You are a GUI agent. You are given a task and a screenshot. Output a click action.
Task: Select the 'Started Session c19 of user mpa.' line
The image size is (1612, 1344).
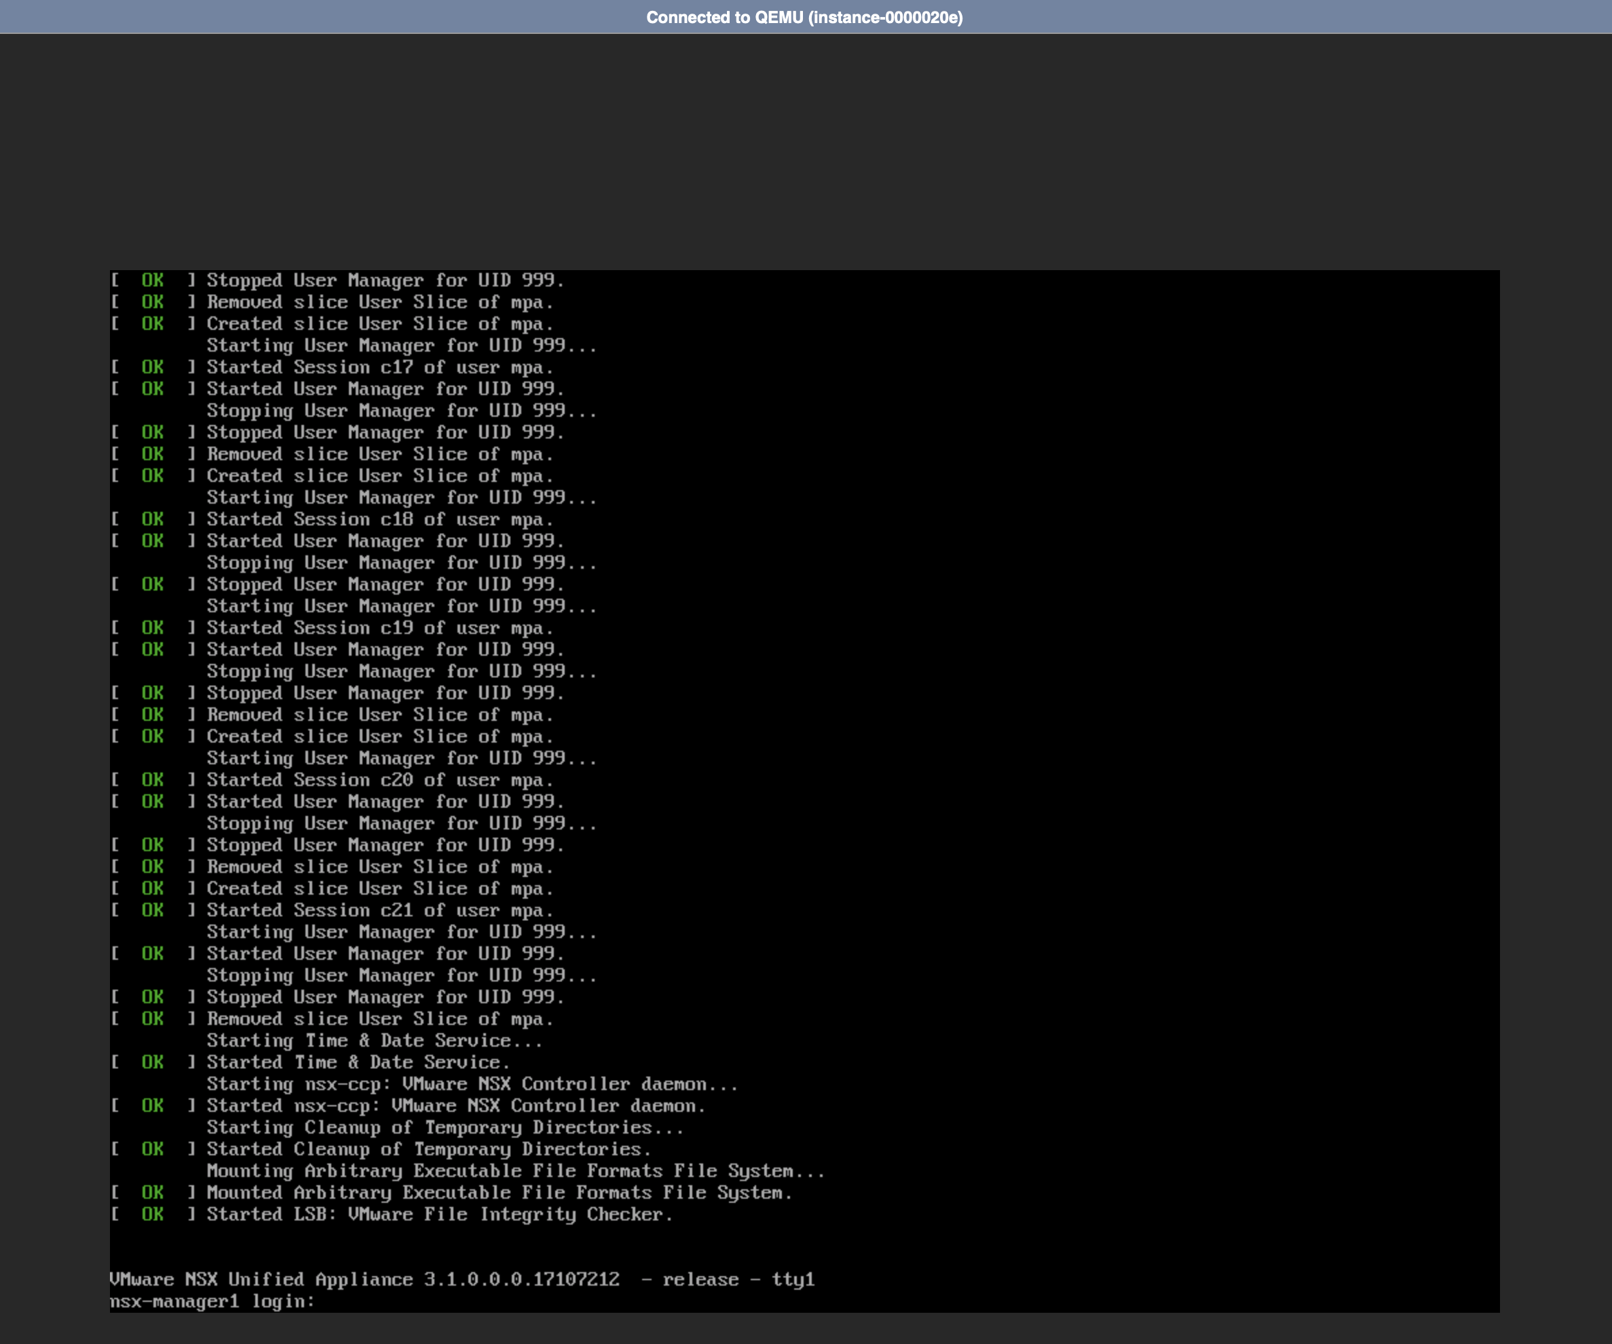pyautogui.click(x=380, y=628)
